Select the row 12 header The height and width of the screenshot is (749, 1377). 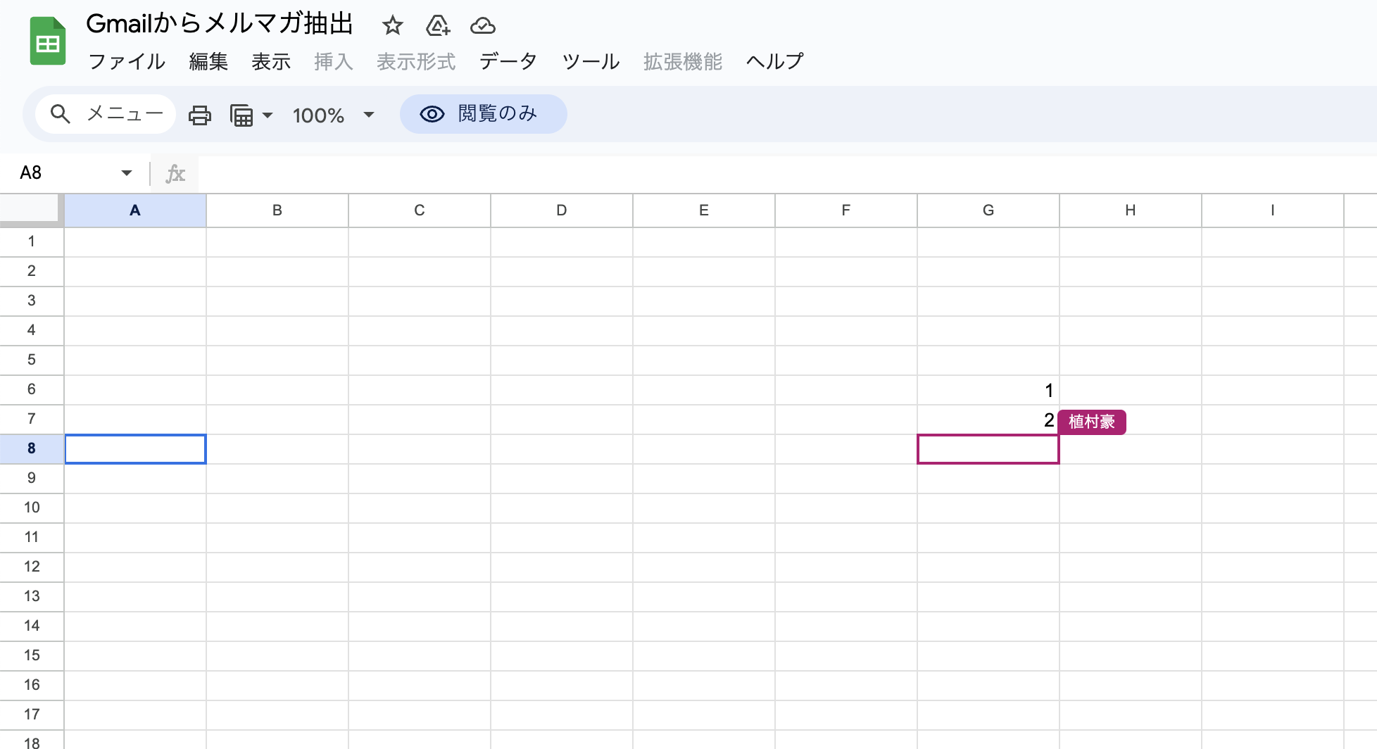(x=32, y=567)
